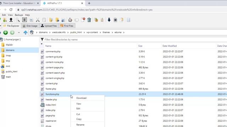The height and width of the screenshot is (127, 227).
Task: Click the green back navigation arrow
Action: pos(6,32)
